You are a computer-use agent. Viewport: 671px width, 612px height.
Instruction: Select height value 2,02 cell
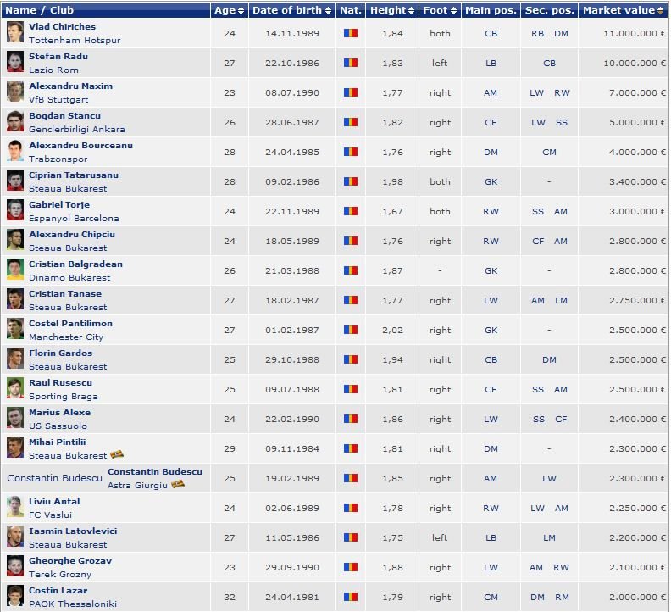(392, 331)
